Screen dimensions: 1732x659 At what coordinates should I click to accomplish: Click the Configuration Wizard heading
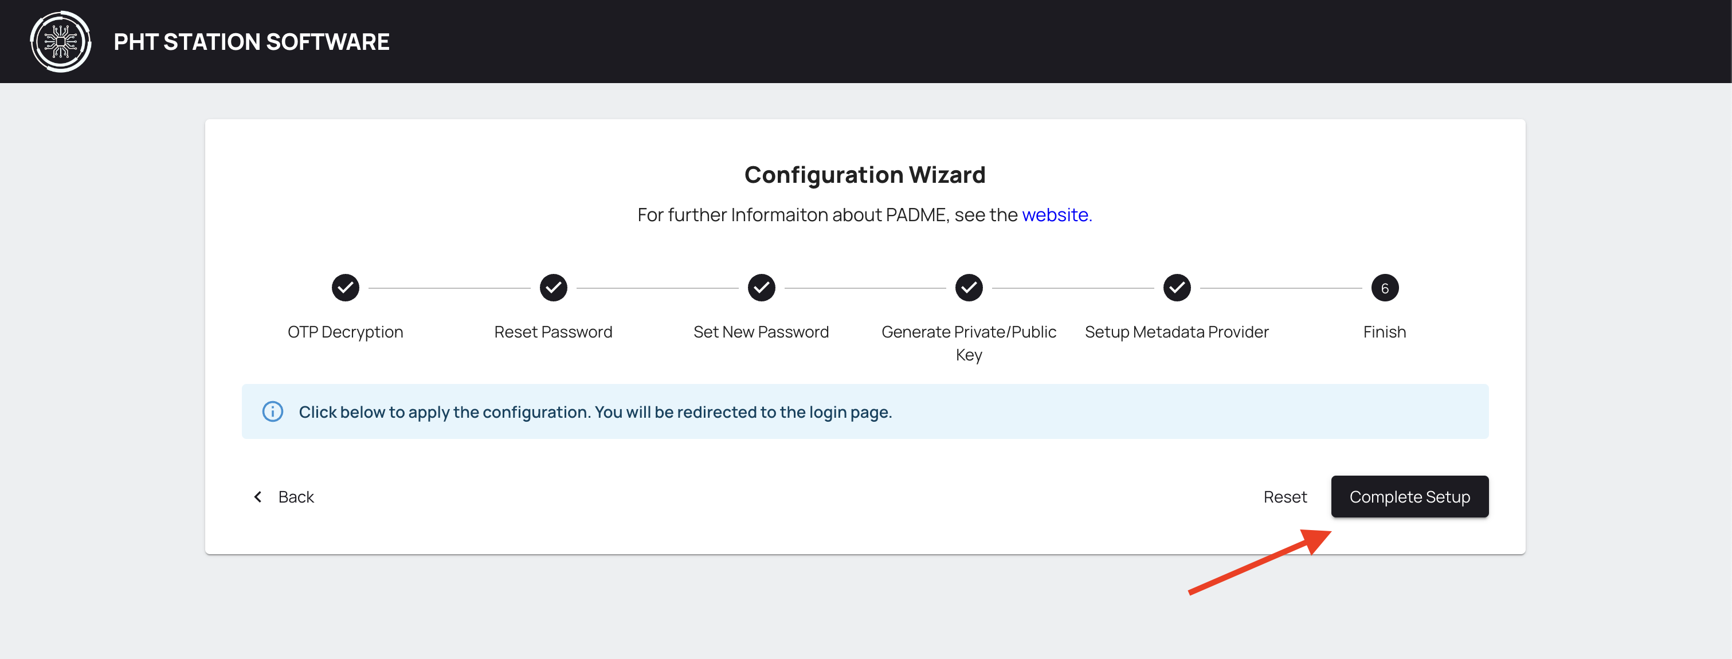pos(865,175)
